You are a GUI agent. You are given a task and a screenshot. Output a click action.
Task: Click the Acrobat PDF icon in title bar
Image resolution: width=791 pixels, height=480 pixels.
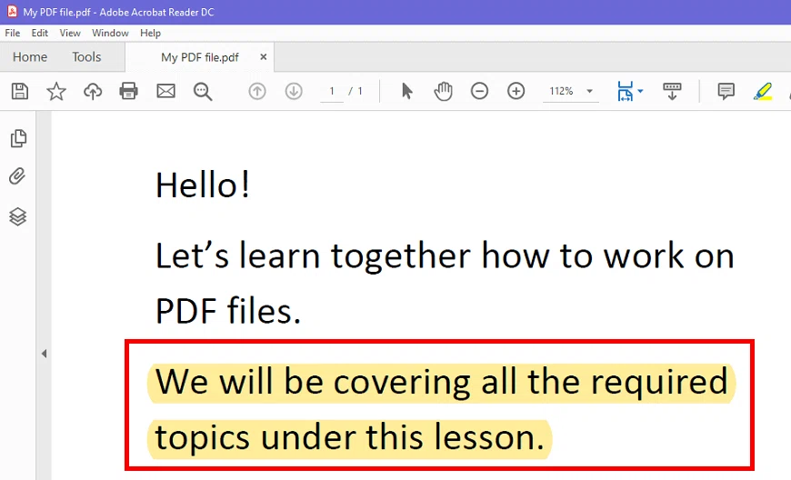(x=12, y=12)
